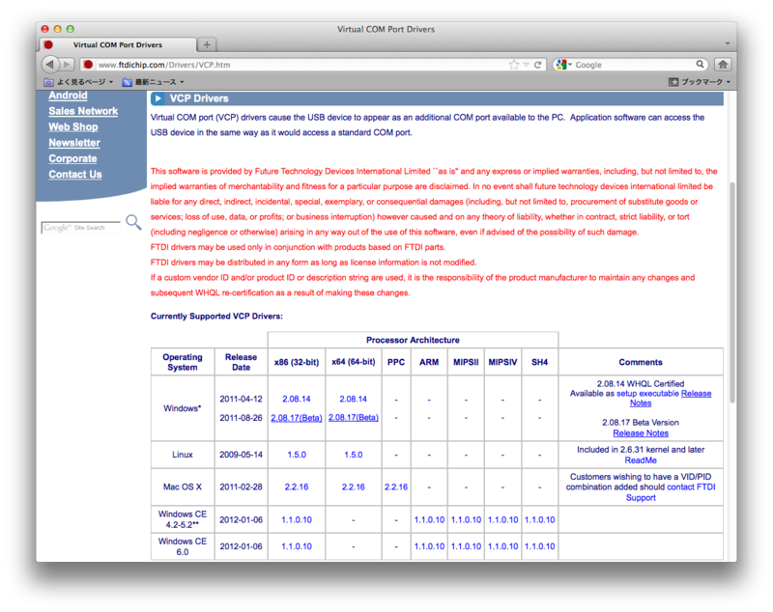Open the 最新ニュース feed dropdown
773x612 pixels.
tap(153, 82)
